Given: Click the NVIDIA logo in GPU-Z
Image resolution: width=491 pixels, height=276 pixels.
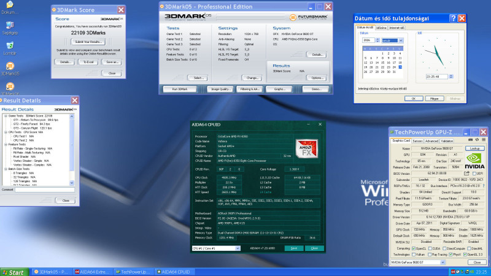Looking at the screenshot, I should tap(474, 161).
